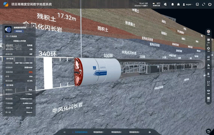This screenshot has height=135, width=214.
Task: Click the '336' ring number value in panel
Action: [x=31, y=76]
